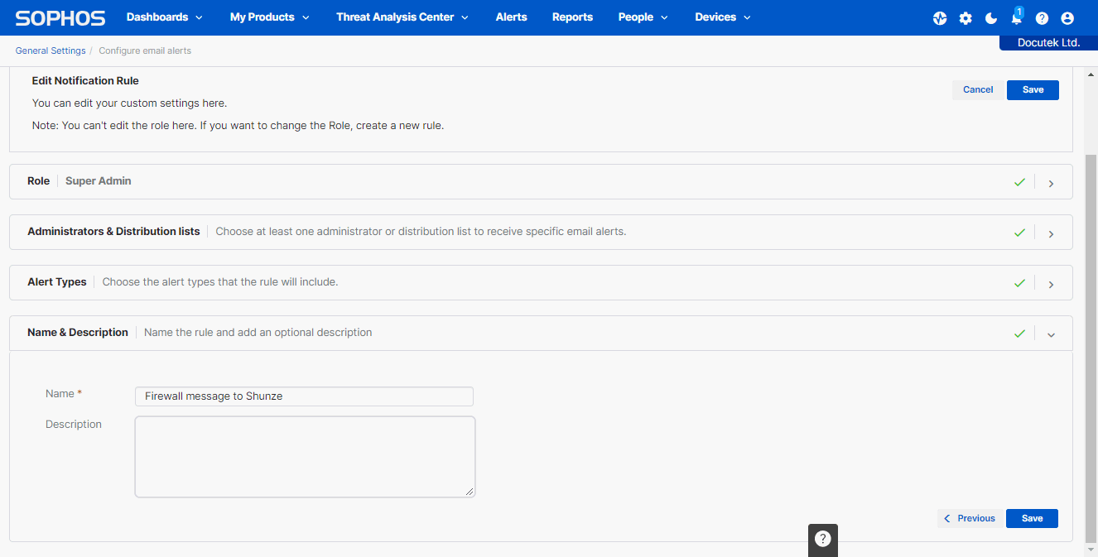This screenshot has height=557, width=1098.
Task: Open the People dropdown menu
Action: pyautogui.click(x=643, y=17)
